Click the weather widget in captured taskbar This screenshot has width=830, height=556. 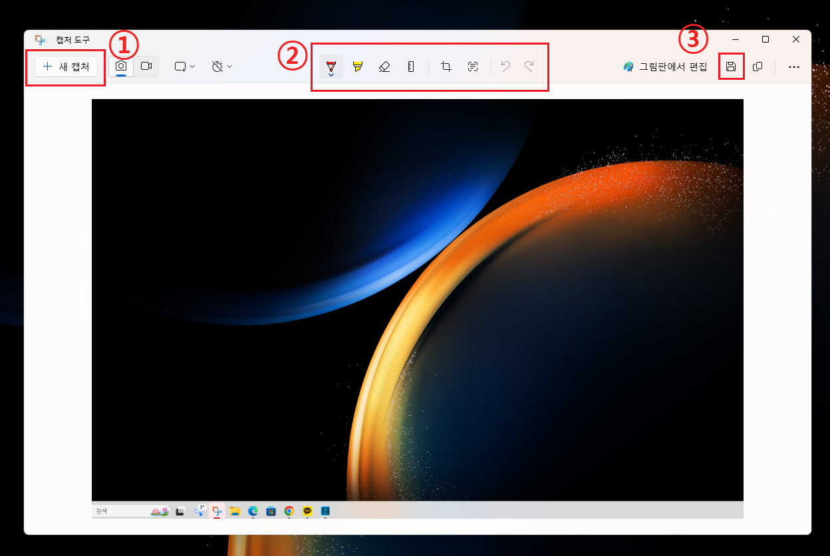pos(199,510)
